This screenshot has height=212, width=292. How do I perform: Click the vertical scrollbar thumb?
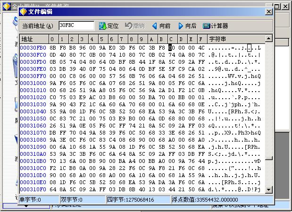coord(268,158)
